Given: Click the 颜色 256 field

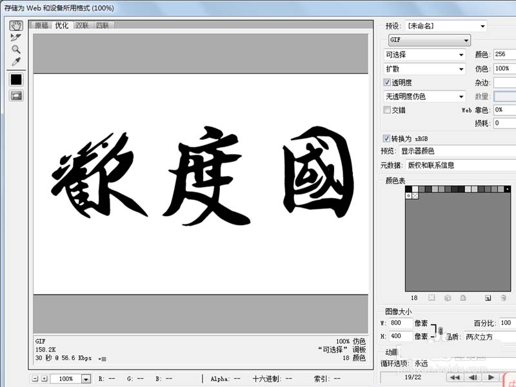Looking at the screenshot, I should pos(504,54).
